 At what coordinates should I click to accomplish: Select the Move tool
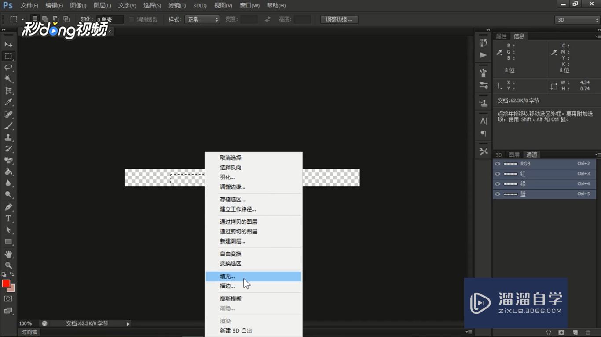(8, 45)
